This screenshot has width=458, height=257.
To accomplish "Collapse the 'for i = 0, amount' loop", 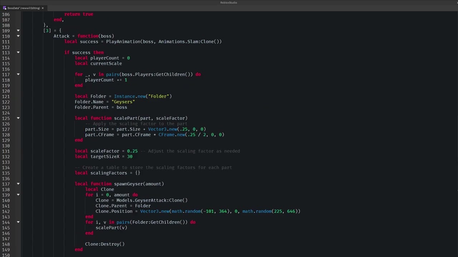I will [18, 195].
